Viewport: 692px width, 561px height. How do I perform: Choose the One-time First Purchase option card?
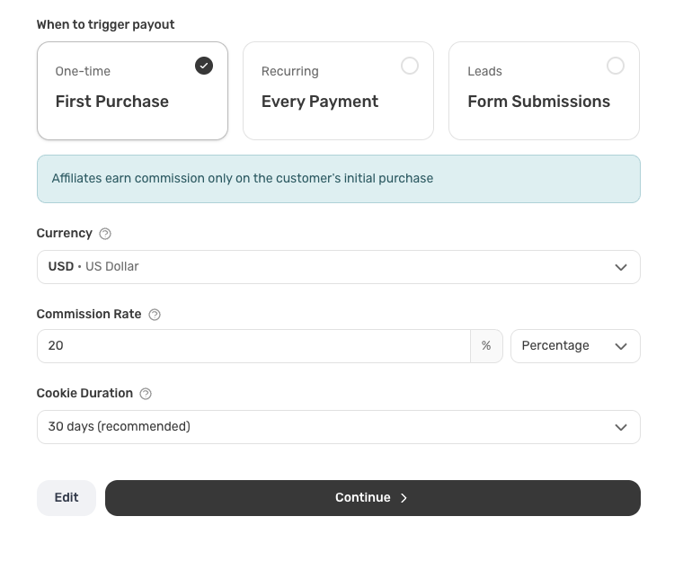(x=132, y=91)
